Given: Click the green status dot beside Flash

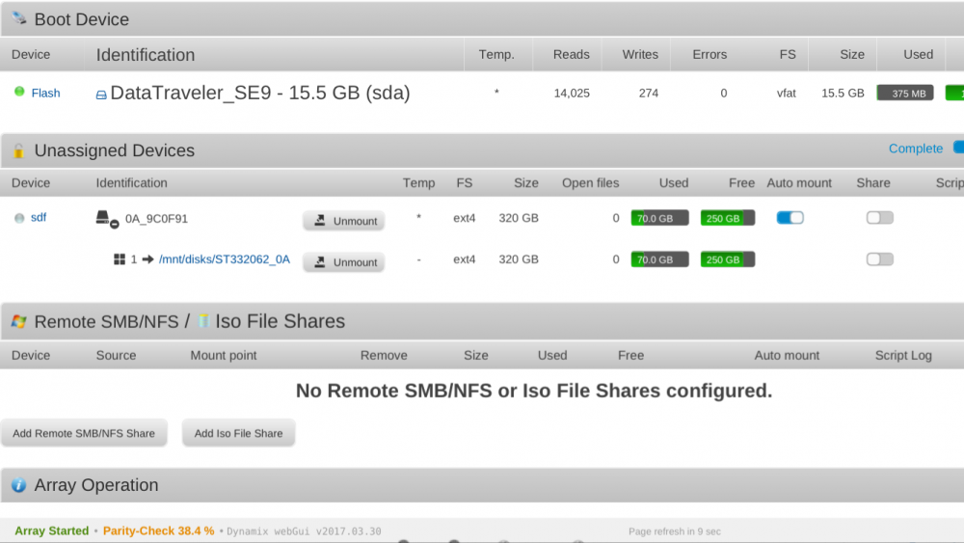Looking at the screenshot, I should [x=19, y=92].
